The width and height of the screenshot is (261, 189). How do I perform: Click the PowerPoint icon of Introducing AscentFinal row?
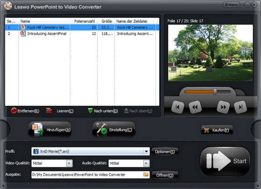(x=23, y=33)
